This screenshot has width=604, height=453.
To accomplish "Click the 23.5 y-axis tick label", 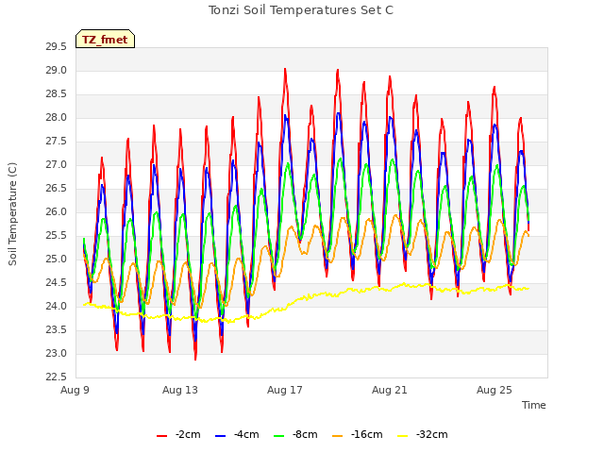I will 56,330.
